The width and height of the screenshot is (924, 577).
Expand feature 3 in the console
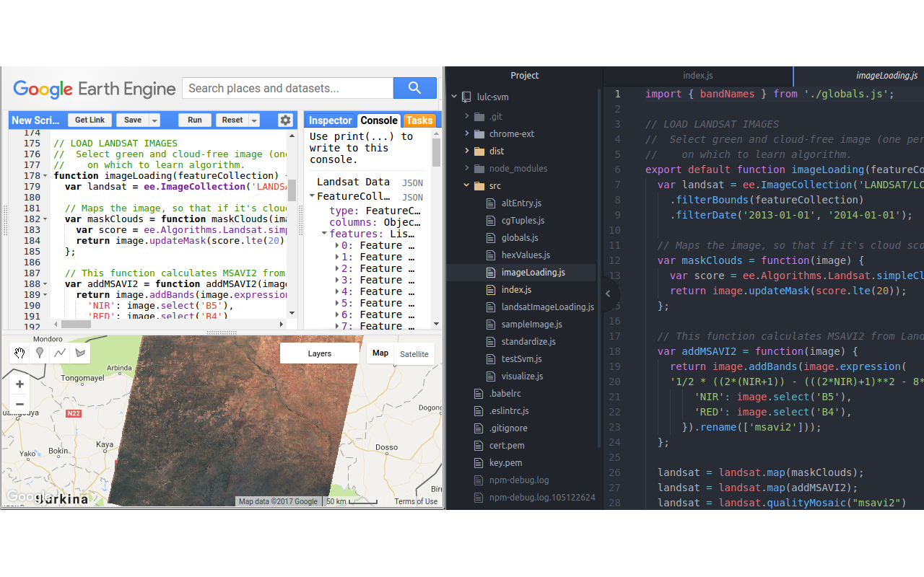point(337,280)
